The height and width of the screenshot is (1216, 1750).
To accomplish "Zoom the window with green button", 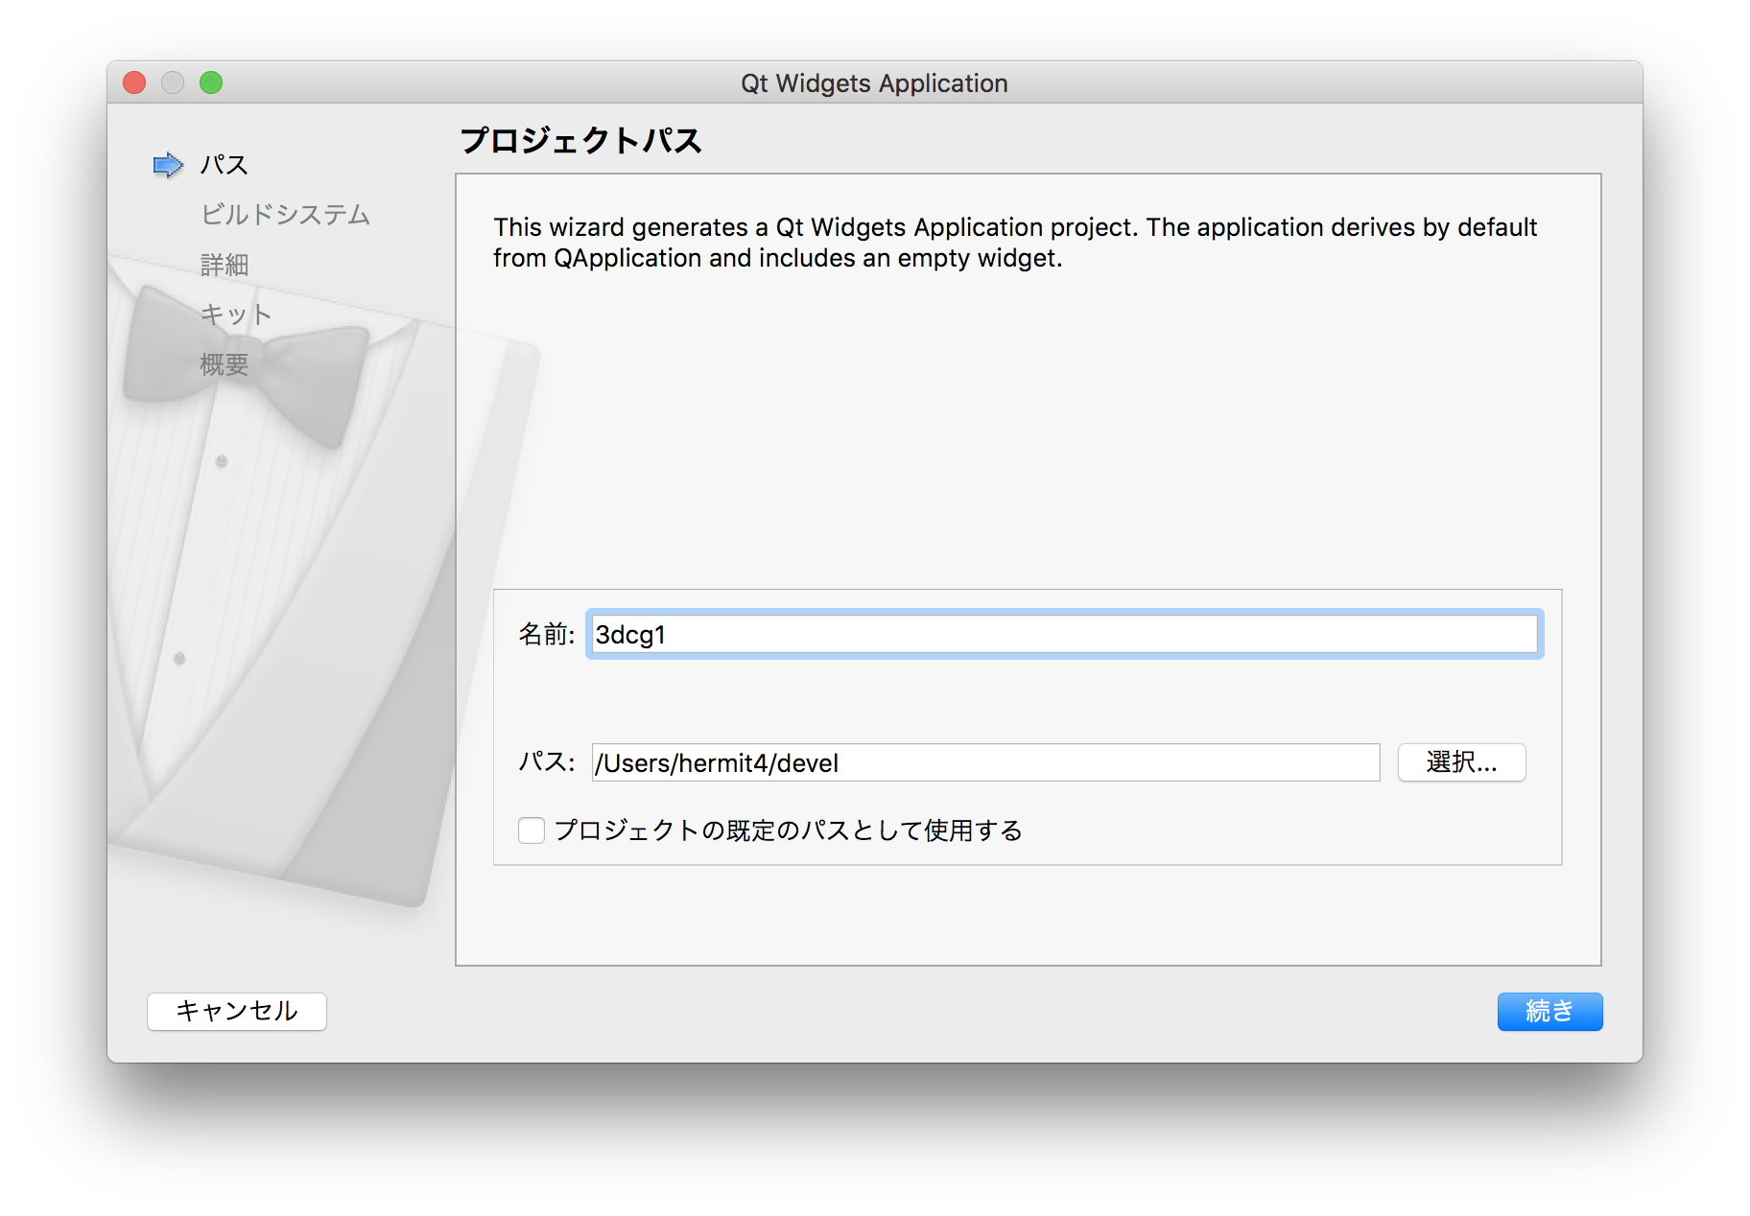I will coord(211,82).
